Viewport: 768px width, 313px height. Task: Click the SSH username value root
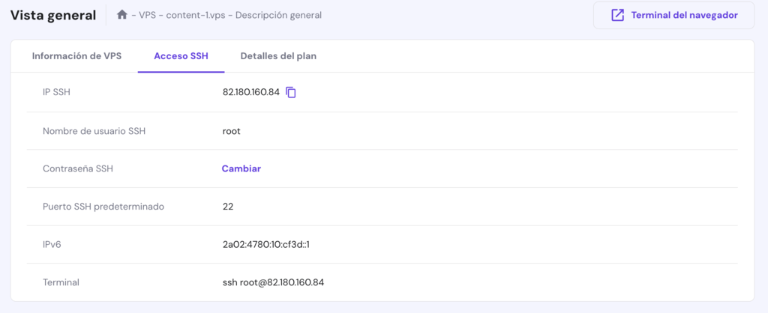(231, 131)
